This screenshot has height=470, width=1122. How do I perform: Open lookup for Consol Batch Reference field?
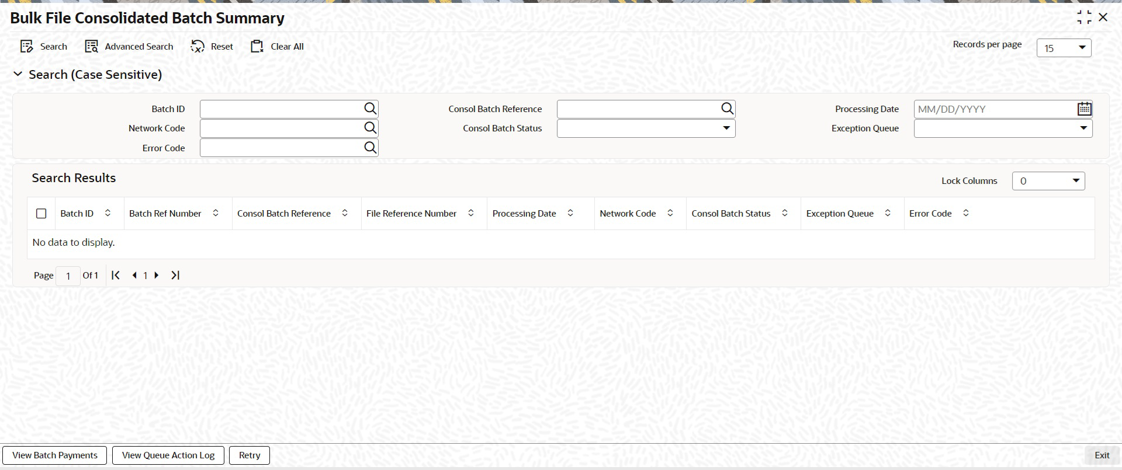[x=727, y=109]
